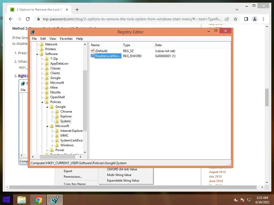
Task: Select the (Default) string value icon
Action: click(92, 51)
